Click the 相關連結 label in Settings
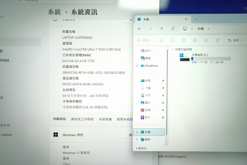 [x=60, y=119]
